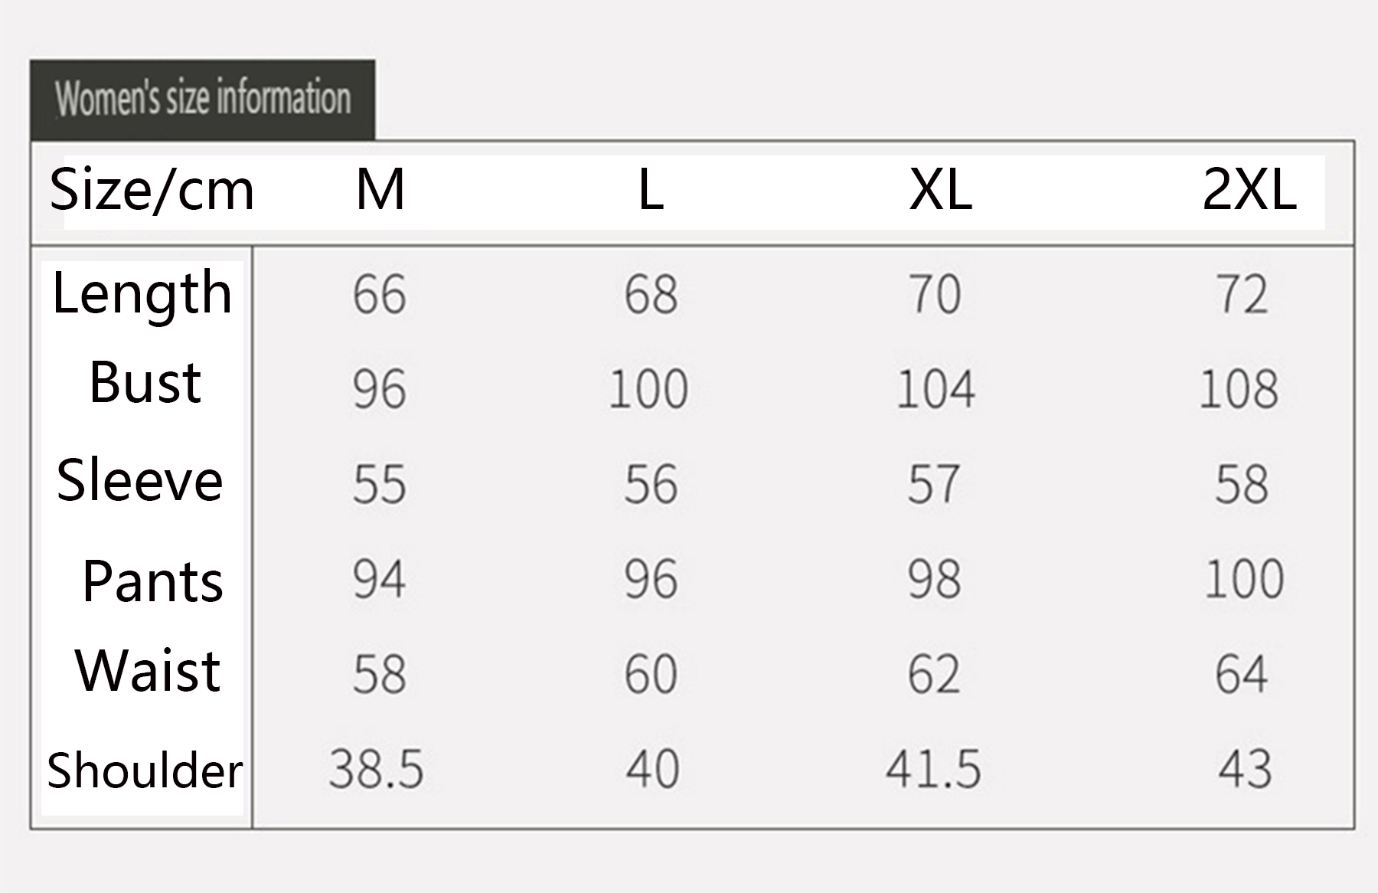Select the Waist row label

click(148, 671)
